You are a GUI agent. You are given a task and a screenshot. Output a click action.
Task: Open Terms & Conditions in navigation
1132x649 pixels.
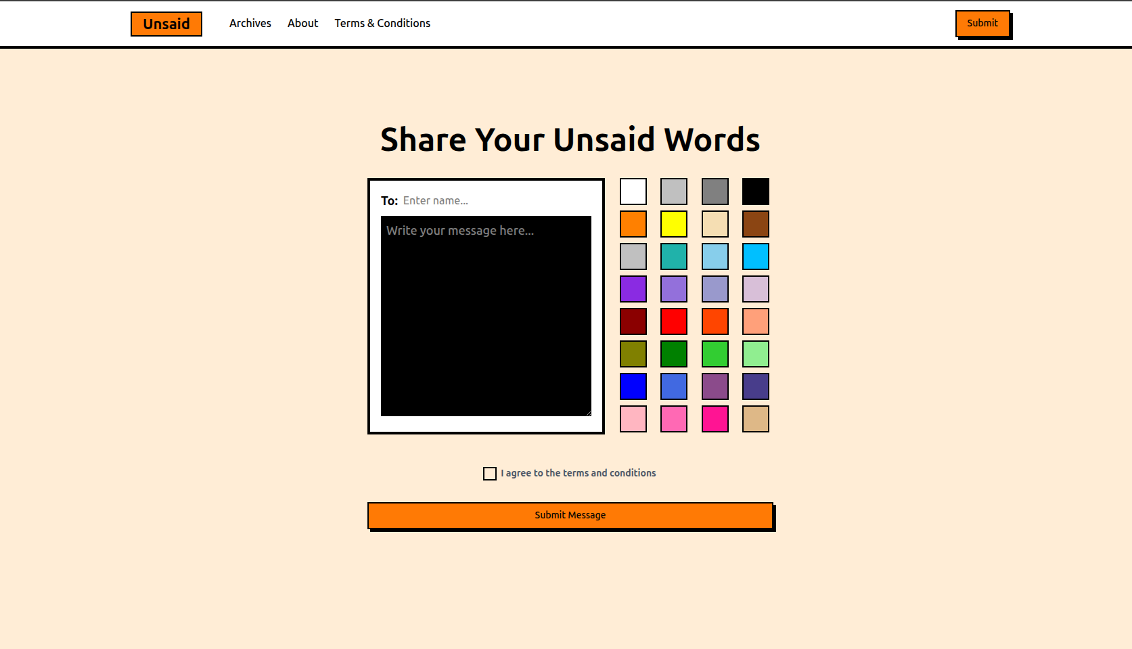382,23
